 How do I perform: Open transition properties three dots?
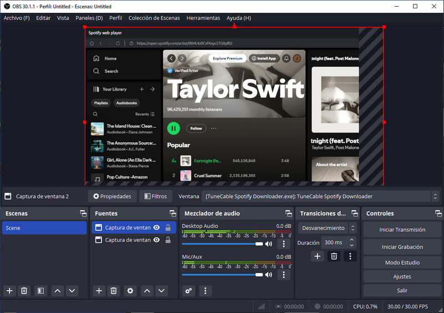[350, 256]
